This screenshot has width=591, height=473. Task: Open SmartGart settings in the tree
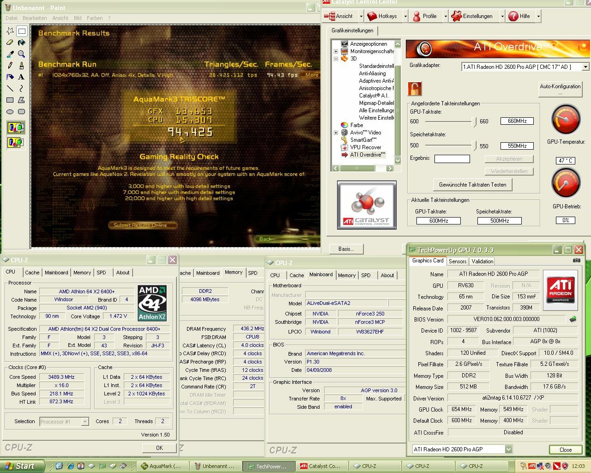coord(363,140)
